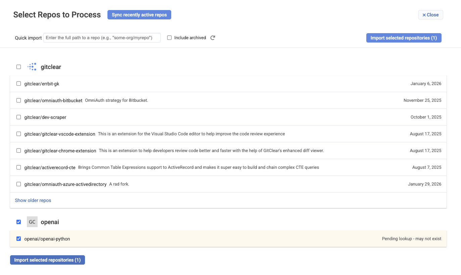The height and width of the screenshot is (275, 461).
Task: Click the refresh icon beside Include archived
Action: (213, 38)
